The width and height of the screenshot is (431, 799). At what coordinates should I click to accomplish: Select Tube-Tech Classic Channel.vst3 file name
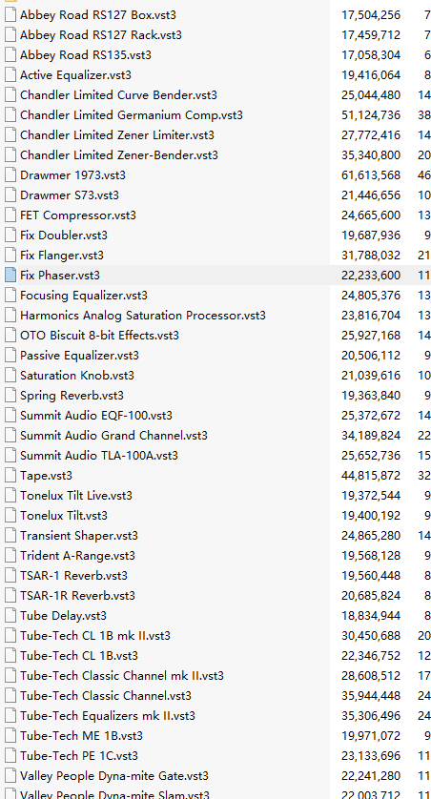106,696
